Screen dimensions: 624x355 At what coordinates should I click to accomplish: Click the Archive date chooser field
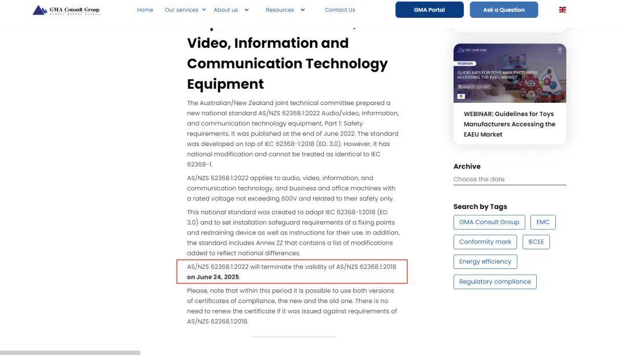[509, 180]
